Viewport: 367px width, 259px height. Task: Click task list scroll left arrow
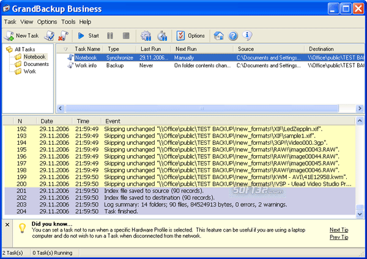coord(61,109)
